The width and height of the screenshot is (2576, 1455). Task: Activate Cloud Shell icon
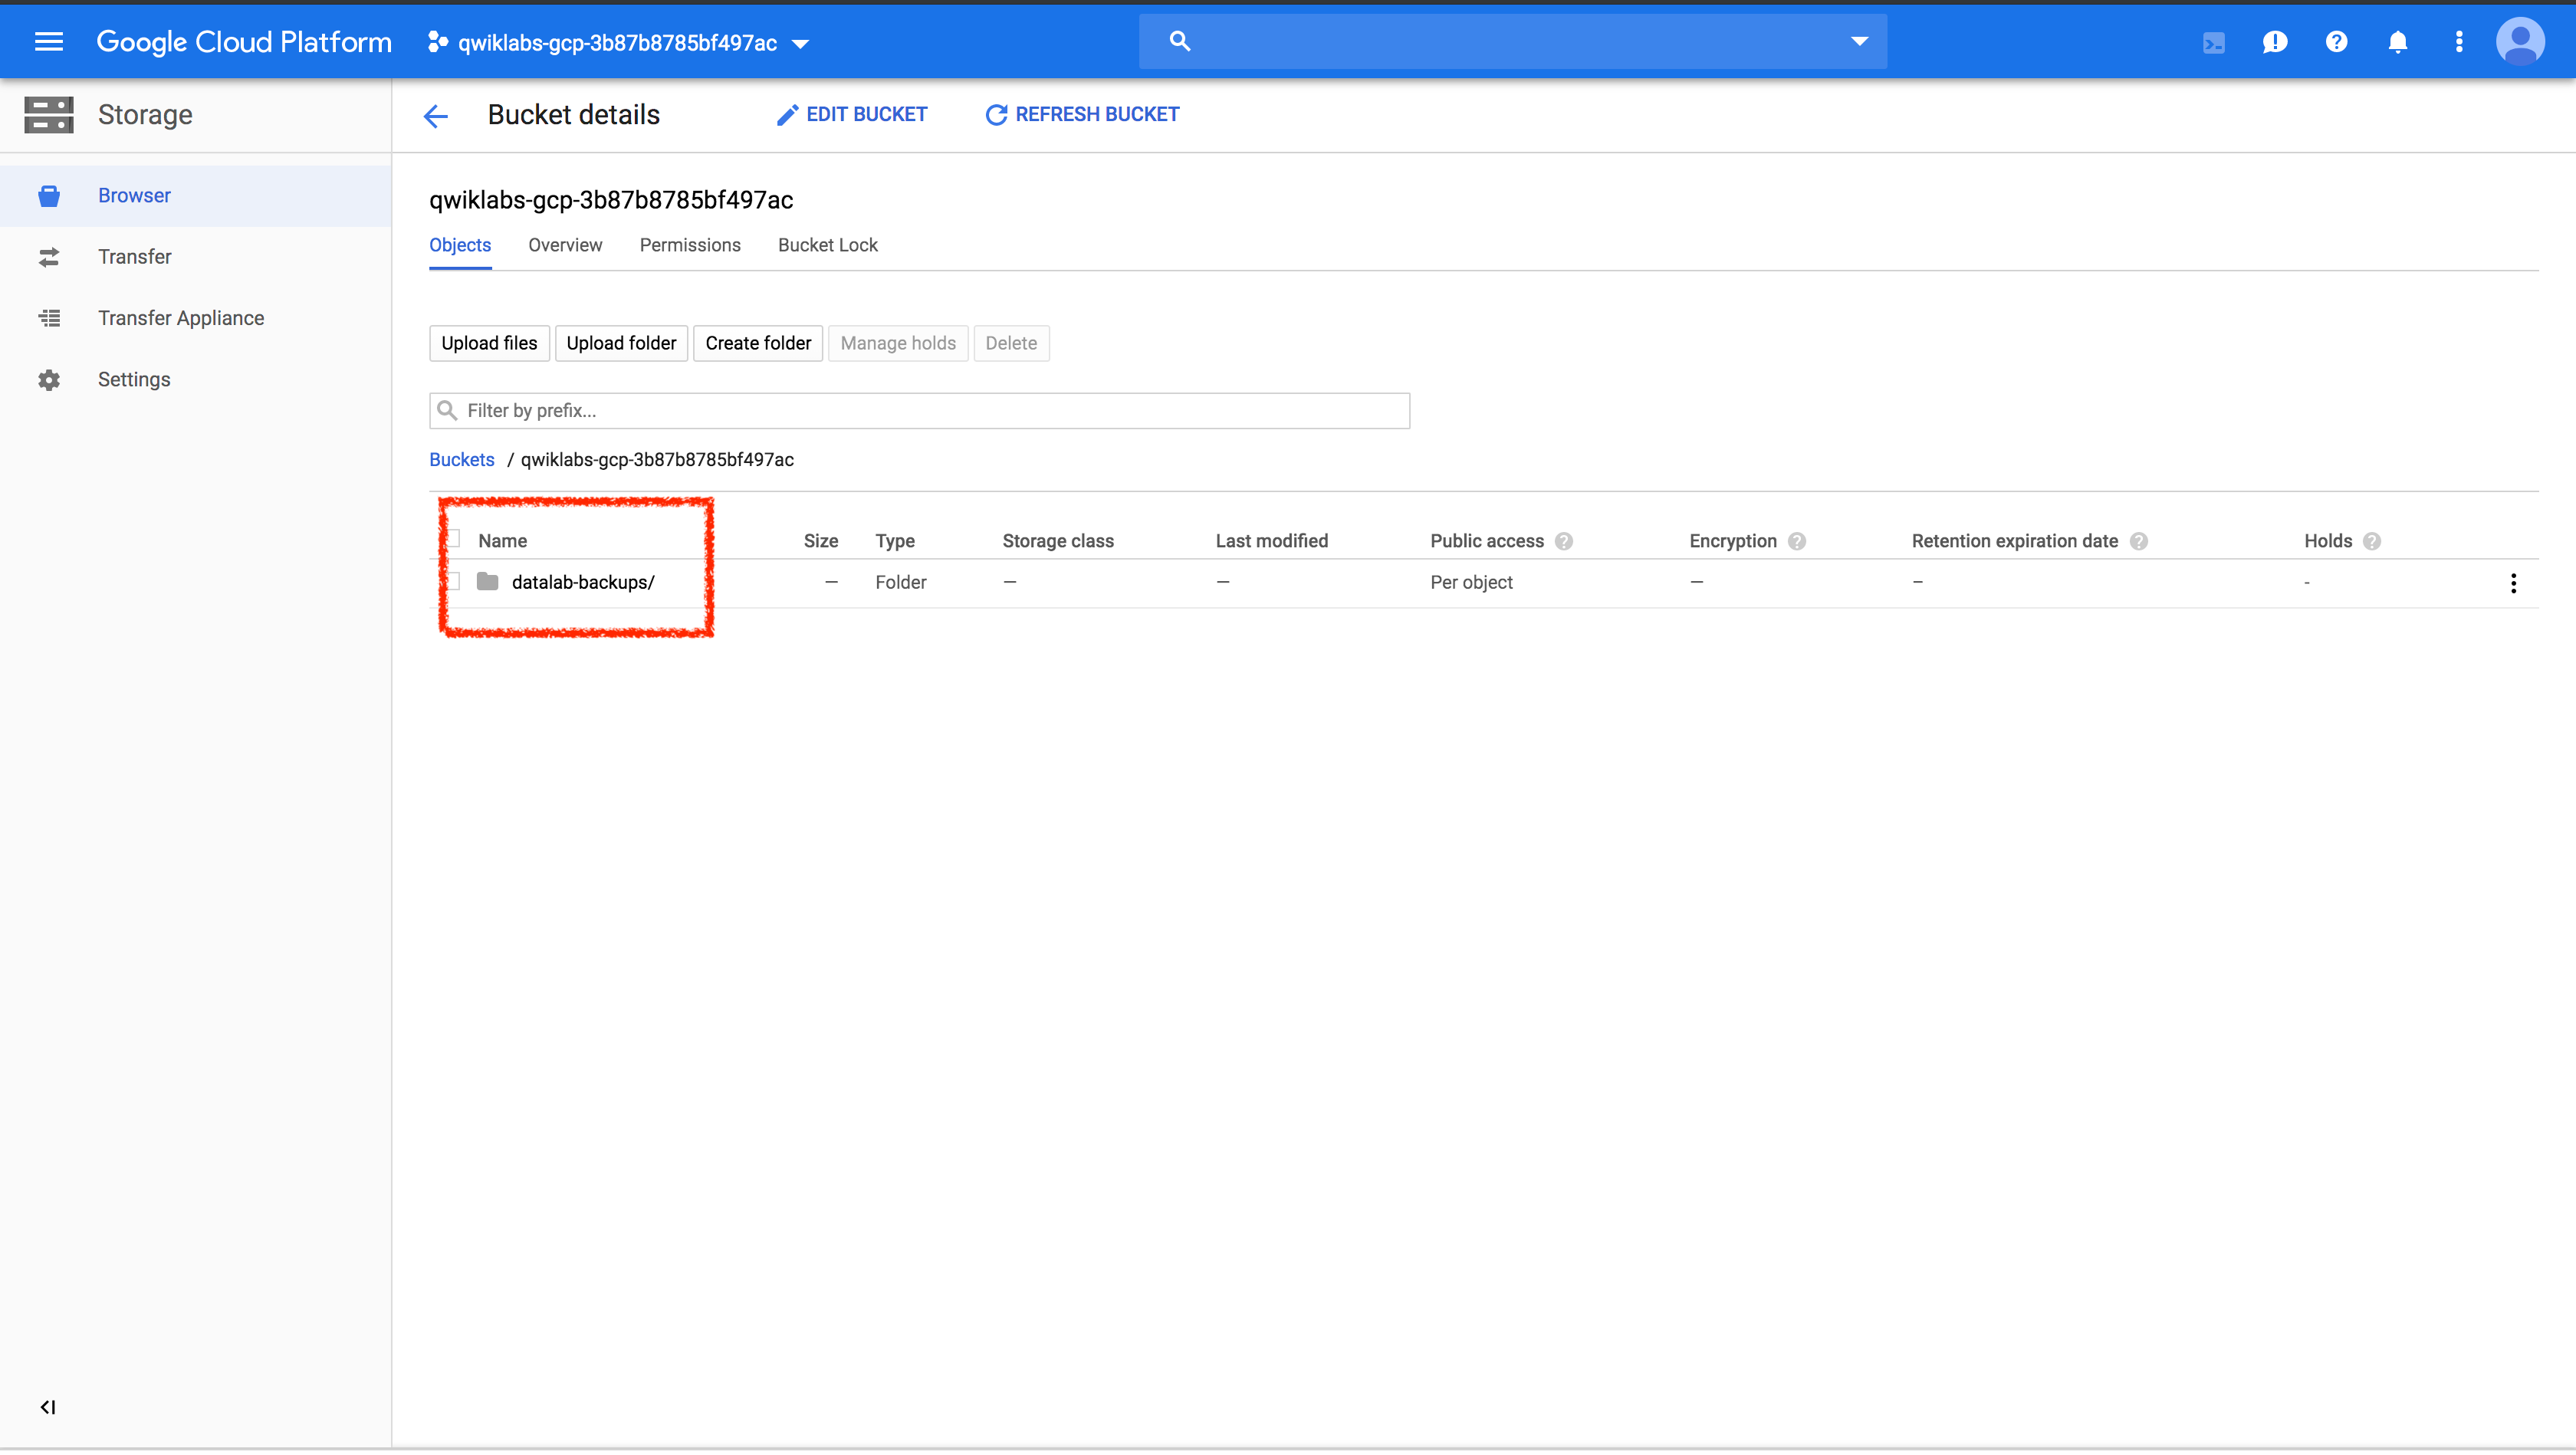click(2213, 42)
